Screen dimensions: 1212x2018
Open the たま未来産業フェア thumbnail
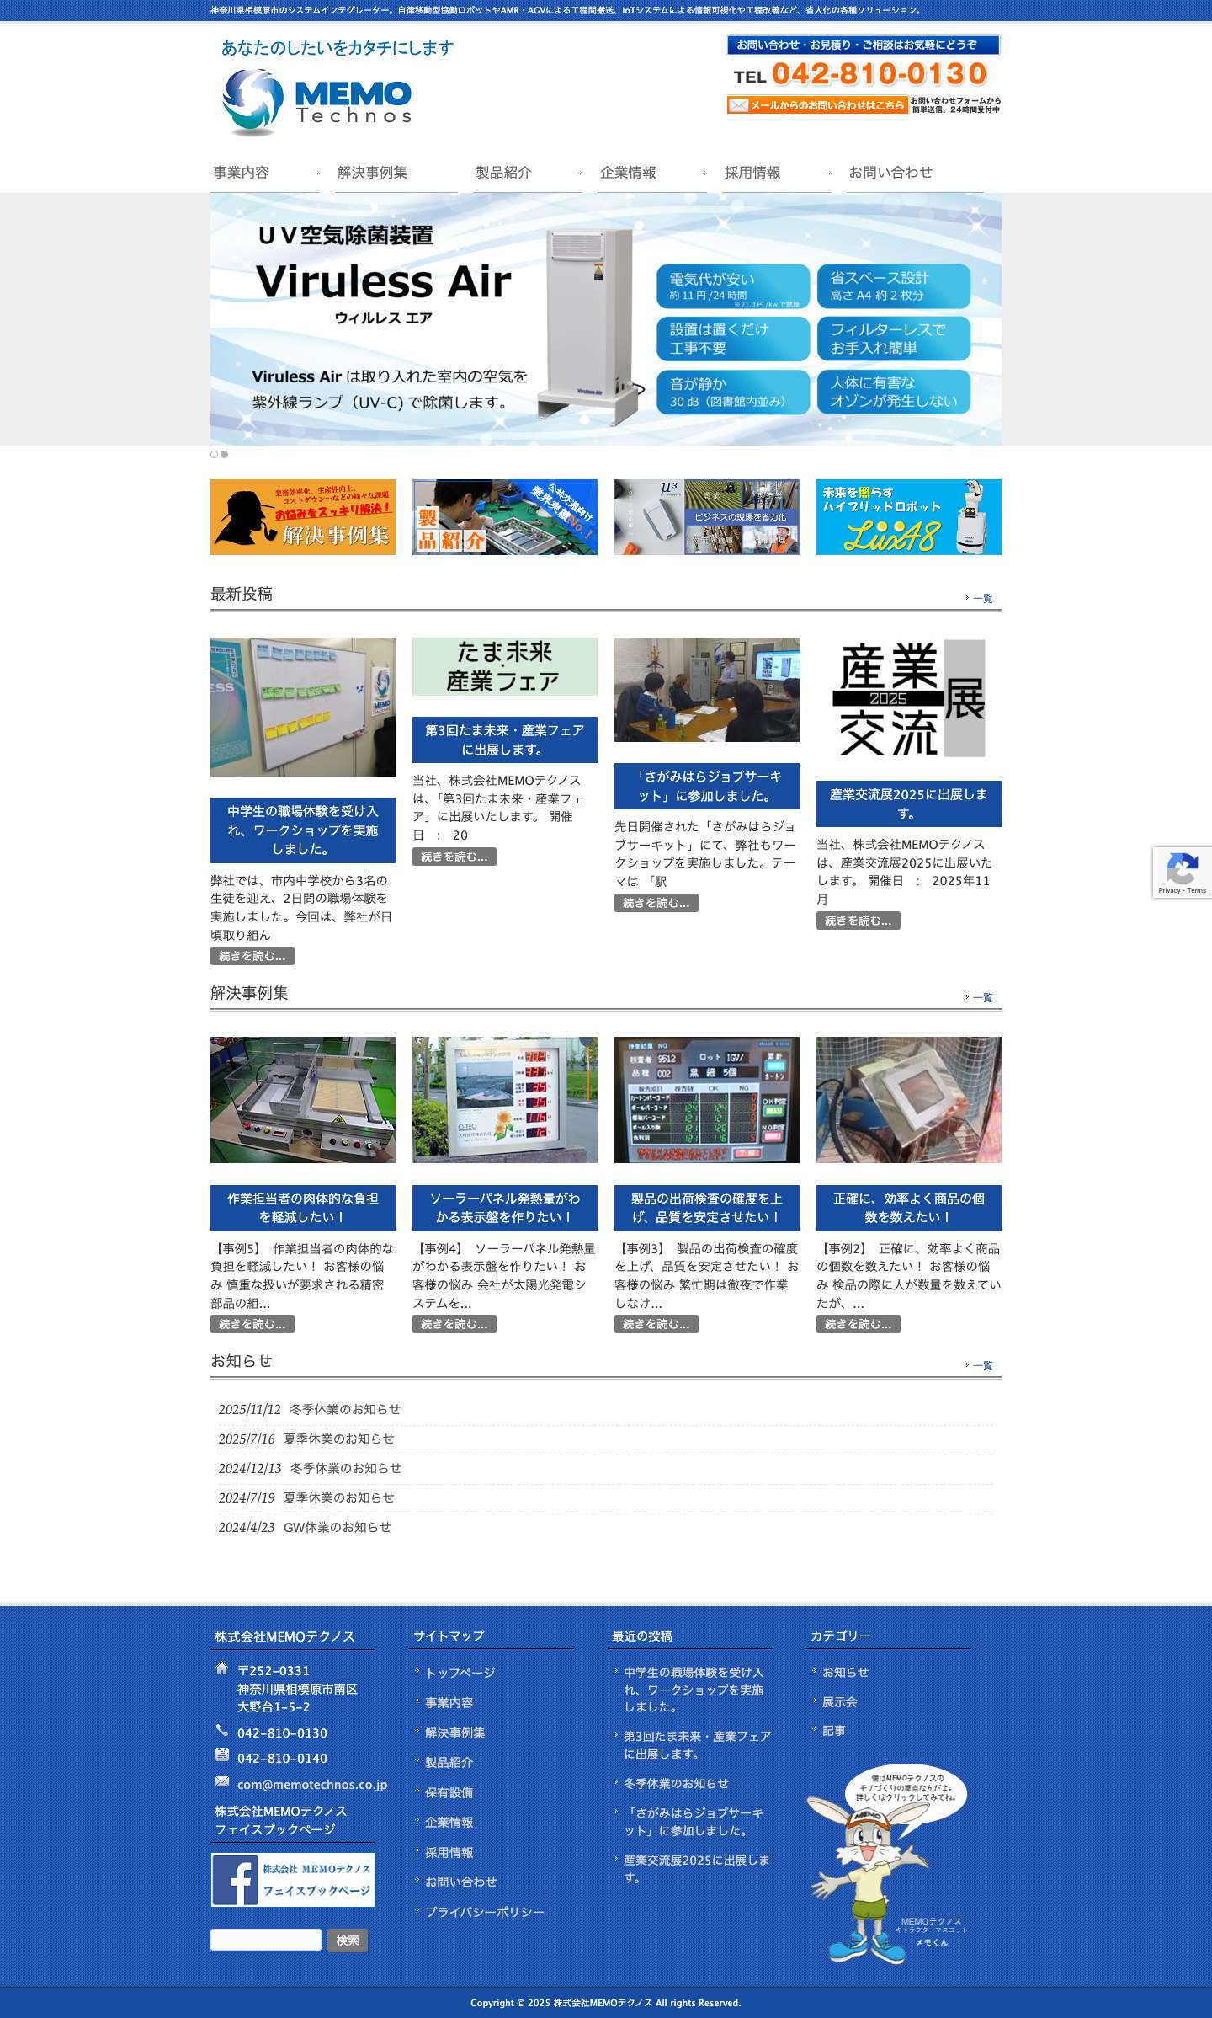pos(505,666)
